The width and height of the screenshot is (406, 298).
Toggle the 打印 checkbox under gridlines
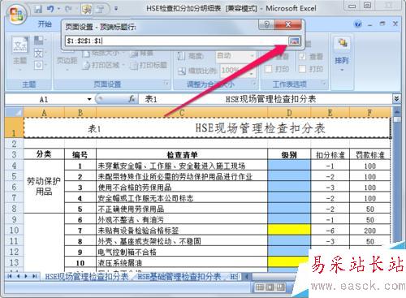[268, 69]
